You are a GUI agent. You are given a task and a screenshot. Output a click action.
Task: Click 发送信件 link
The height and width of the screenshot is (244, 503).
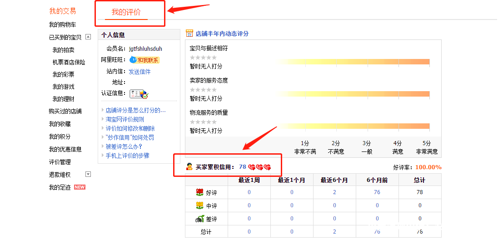pos(139,72)
